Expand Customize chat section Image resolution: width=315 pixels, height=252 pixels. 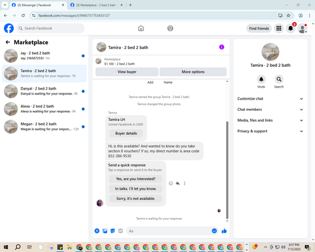270,99
